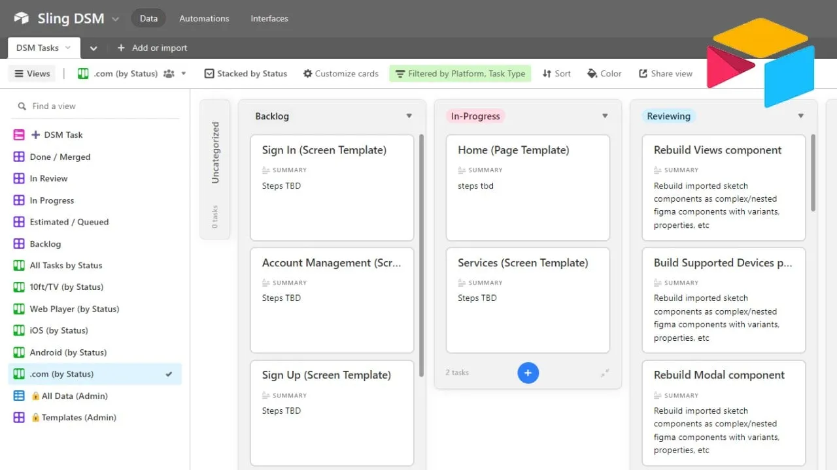Open Stacked by Status option
This screenshot has height=470, width=837.
point(246,74)
